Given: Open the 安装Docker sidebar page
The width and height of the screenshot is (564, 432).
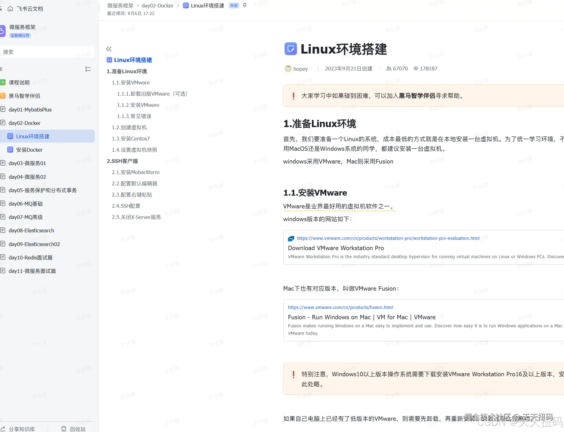Looking at the screenshot, I should point(29,150).
